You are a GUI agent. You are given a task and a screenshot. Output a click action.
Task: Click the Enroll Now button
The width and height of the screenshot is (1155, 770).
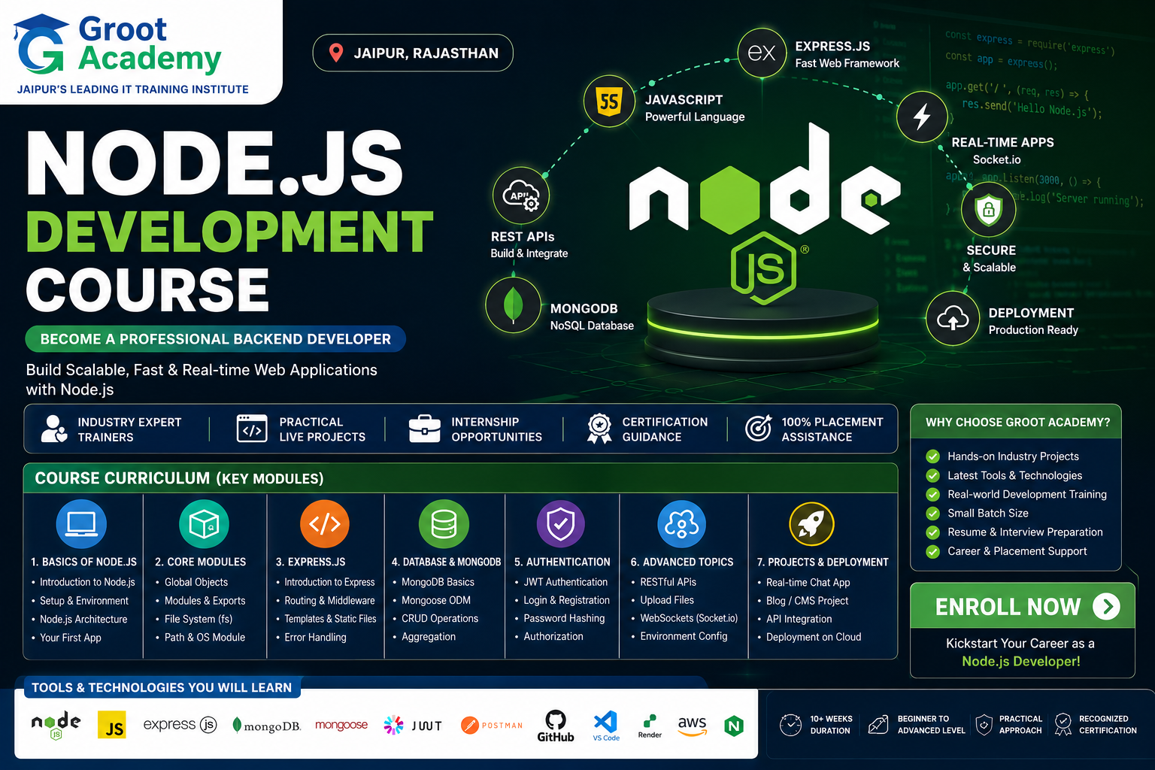1023,606
